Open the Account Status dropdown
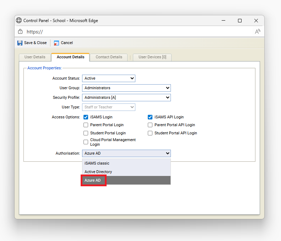This screenshot has width=281, height=241. (108, 78)
